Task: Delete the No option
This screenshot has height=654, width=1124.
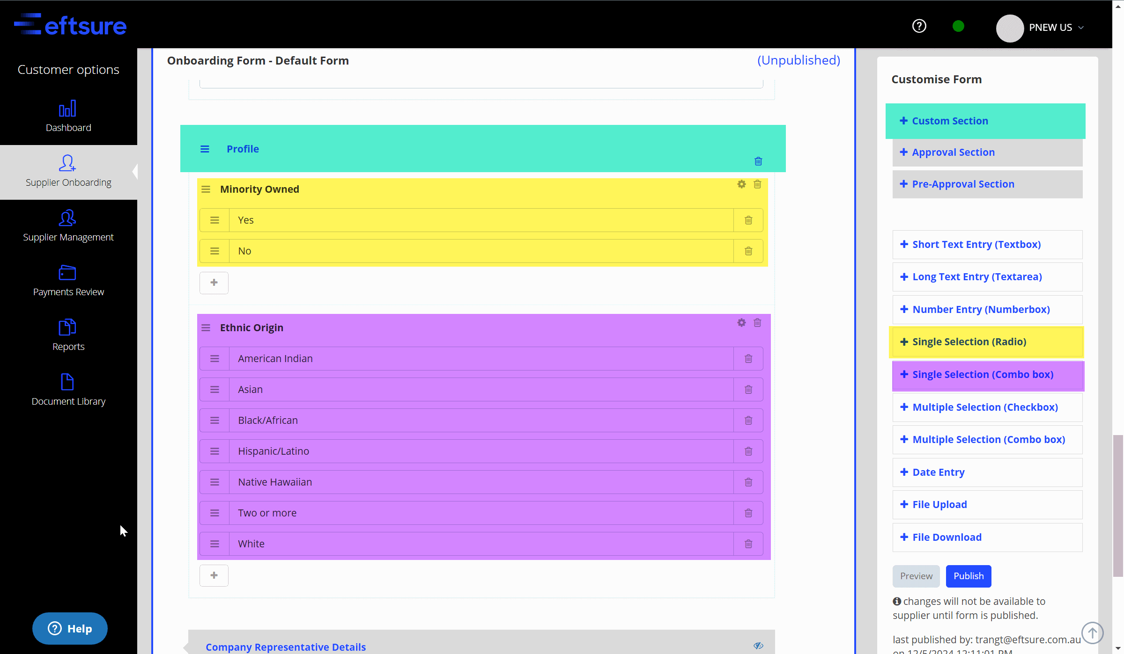Action: click(x=748, y=251)
